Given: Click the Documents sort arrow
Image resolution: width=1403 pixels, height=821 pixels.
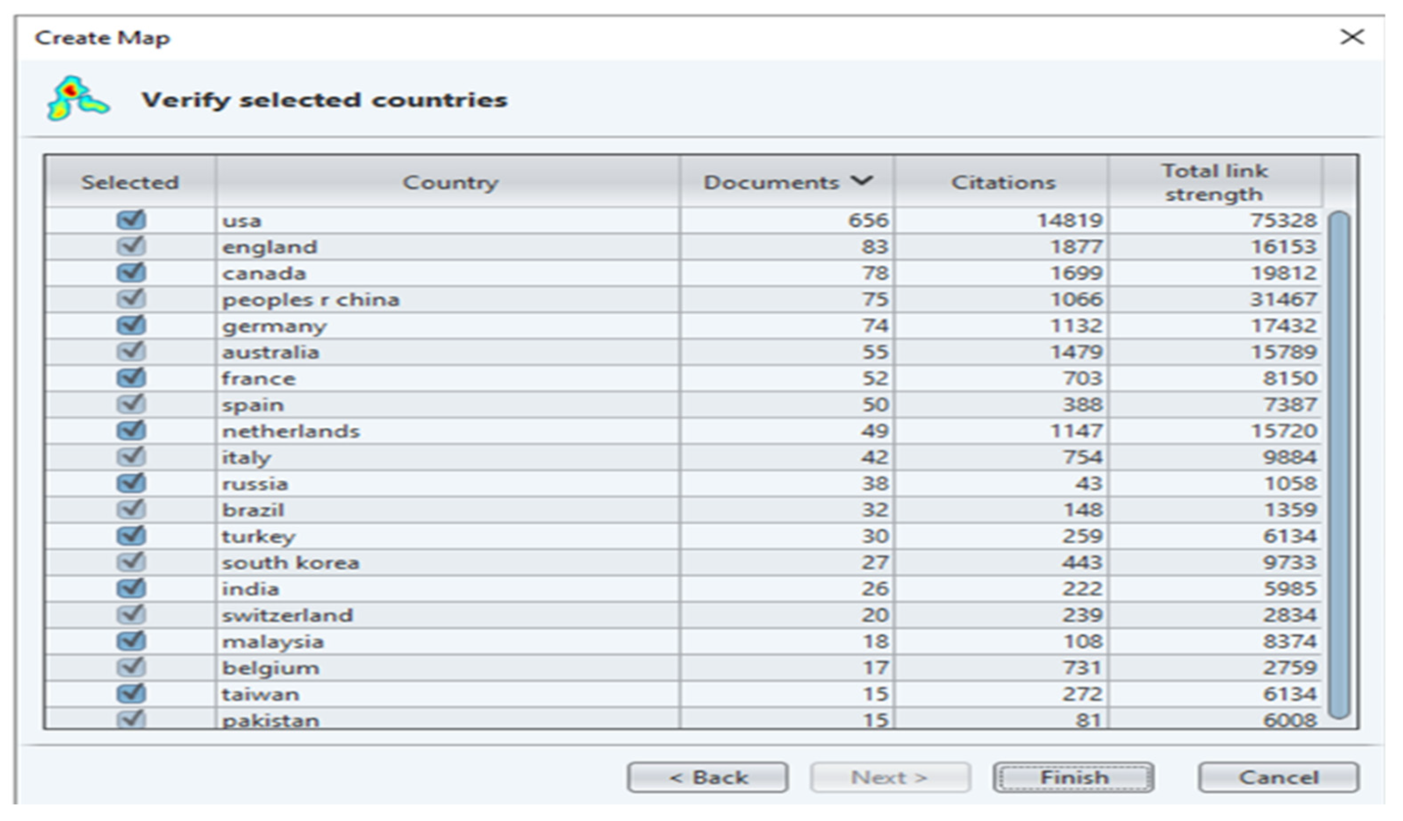Looking at the screenshot, I should pos(861,181).
